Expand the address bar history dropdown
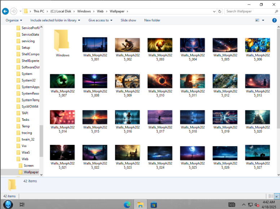 (214, 12)
